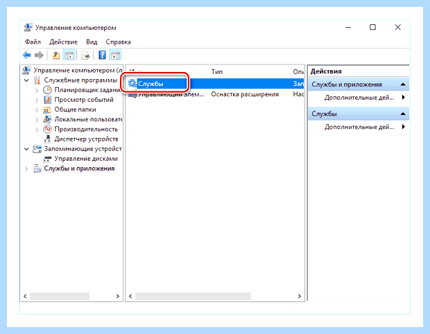Select Диспетчер устройств in the tree
The width and height of the screenshot is (430, 334).
click(86, 139)
